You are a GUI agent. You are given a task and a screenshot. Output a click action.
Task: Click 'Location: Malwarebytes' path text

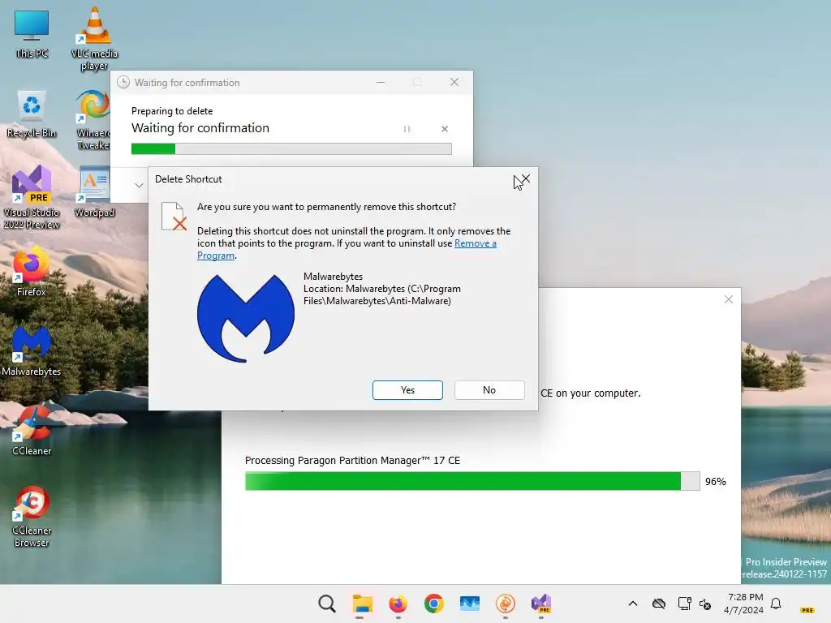(x=381, y=294)
